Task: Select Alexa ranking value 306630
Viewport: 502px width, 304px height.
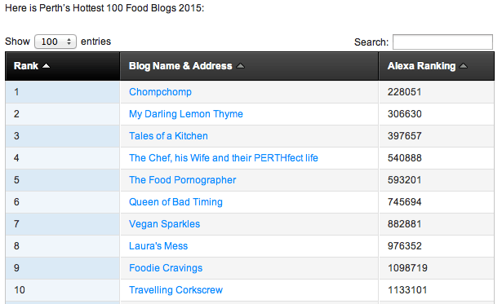Action: (x=405, y=114)
